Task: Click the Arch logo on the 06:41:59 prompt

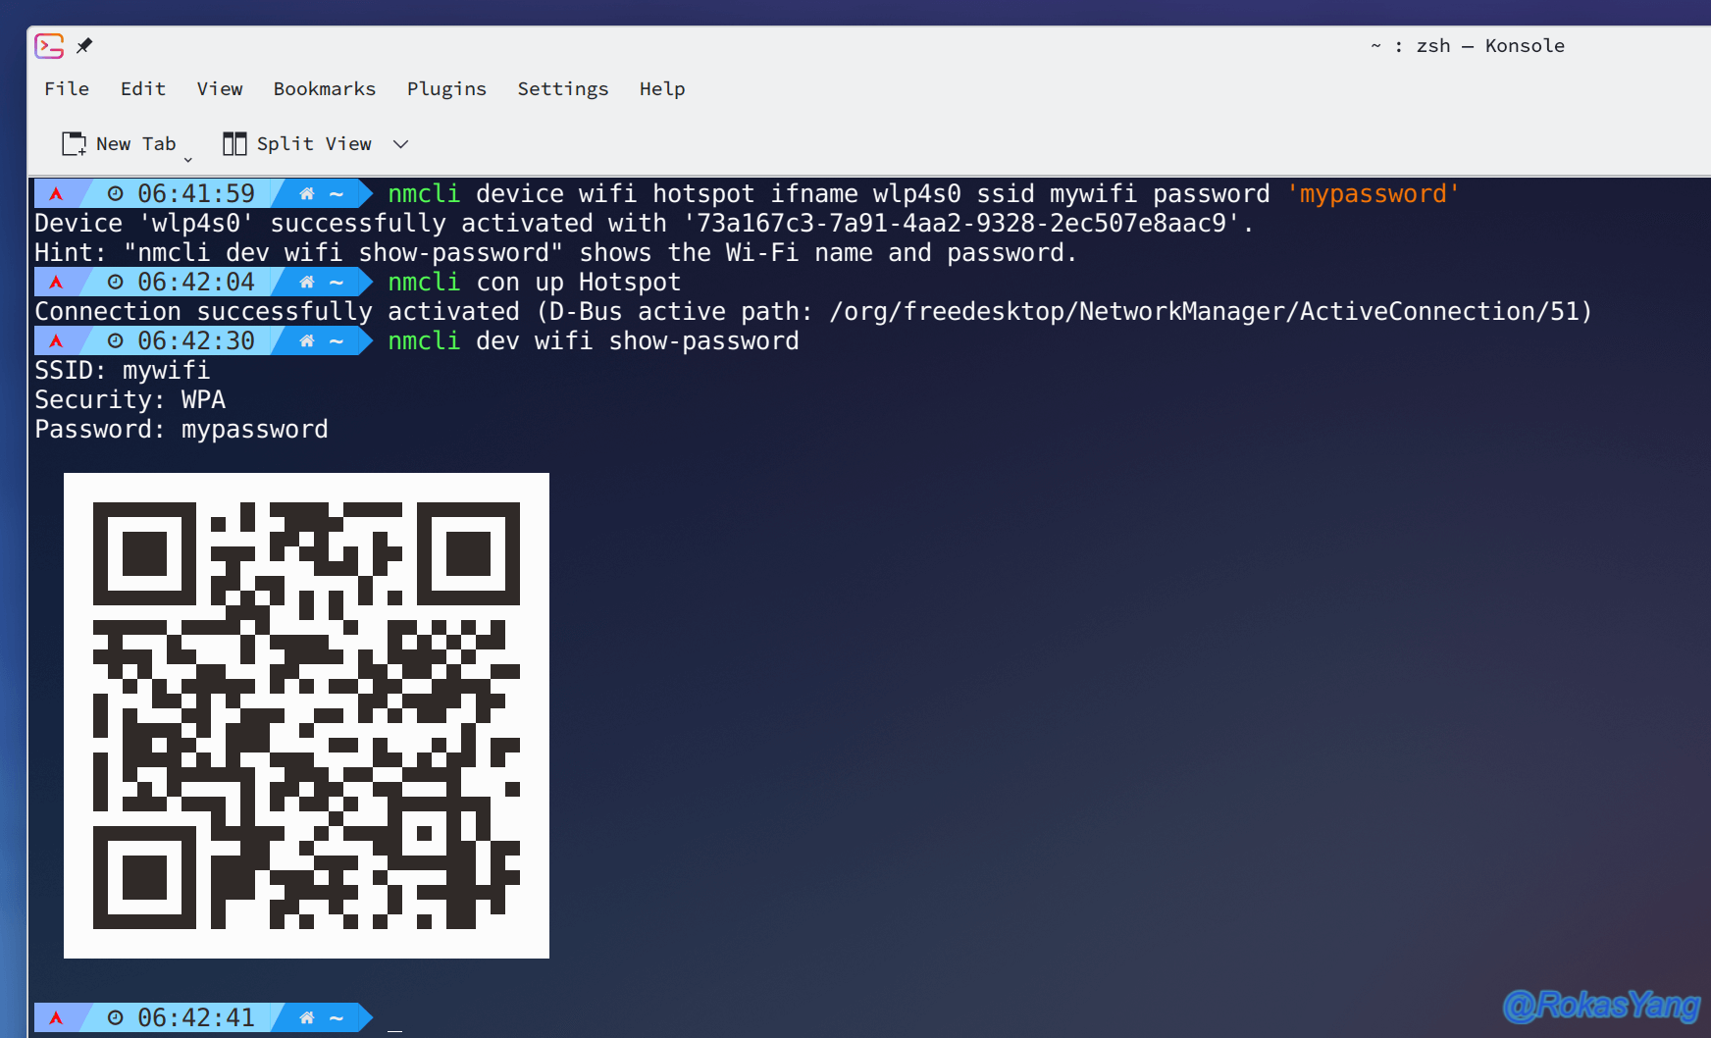Action: 56,193
